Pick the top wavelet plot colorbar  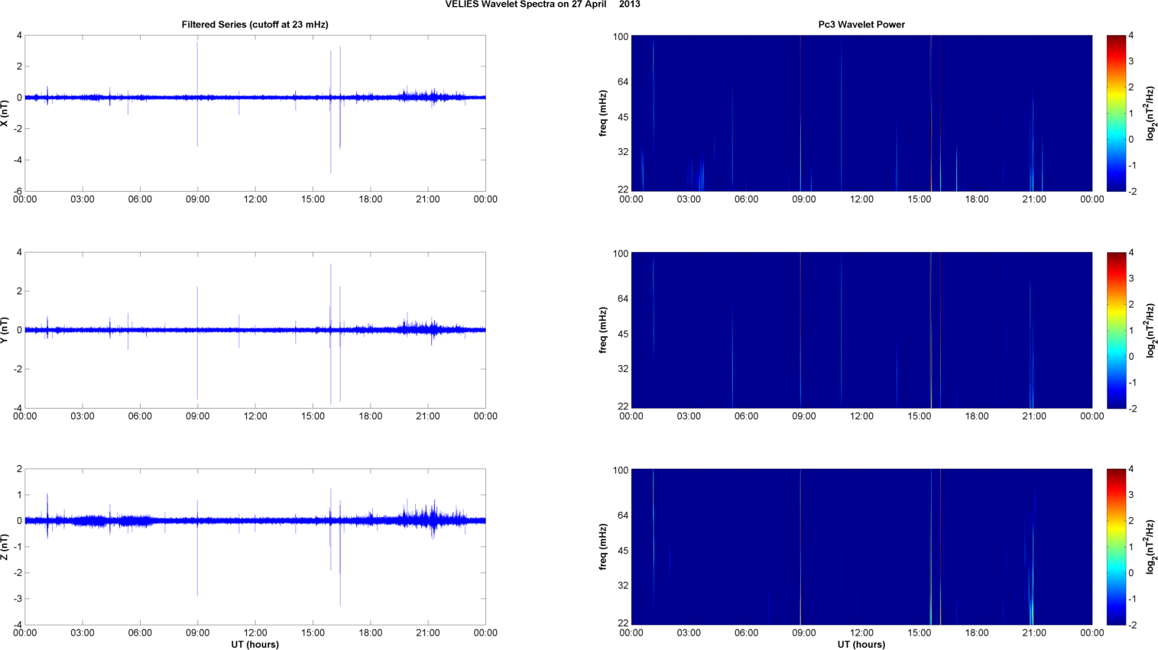(x=1116, y=113)
